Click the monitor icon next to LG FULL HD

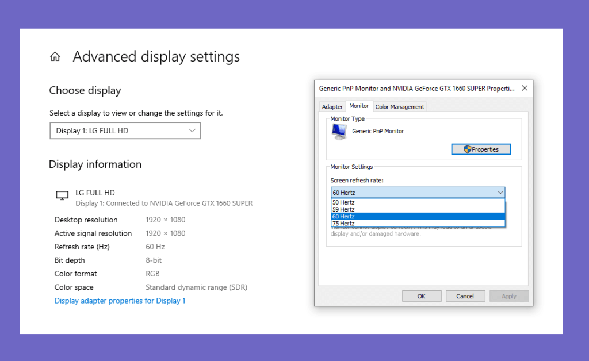(62, 195)
